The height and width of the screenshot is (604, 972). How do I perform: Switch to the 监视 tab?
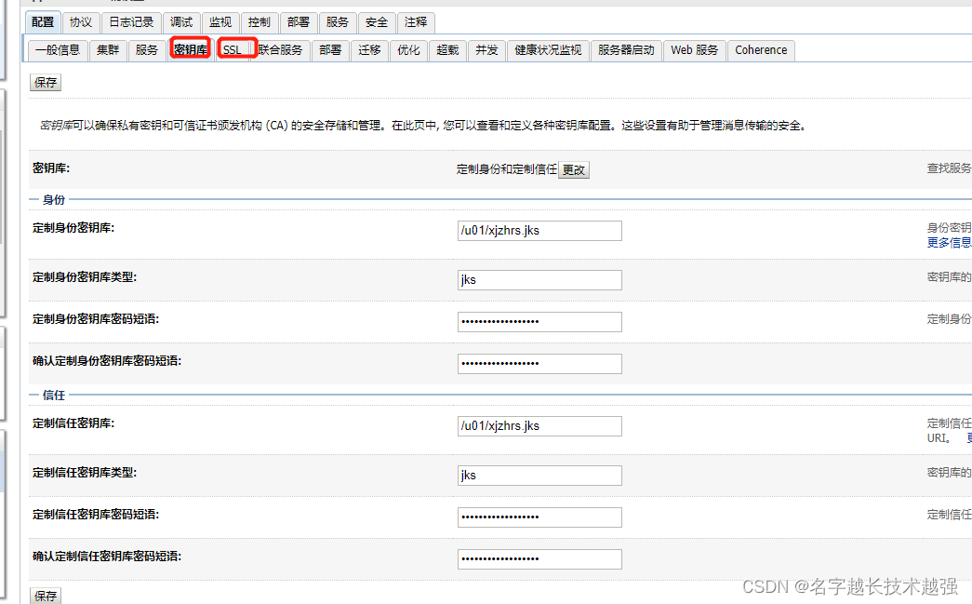point(220,21)
